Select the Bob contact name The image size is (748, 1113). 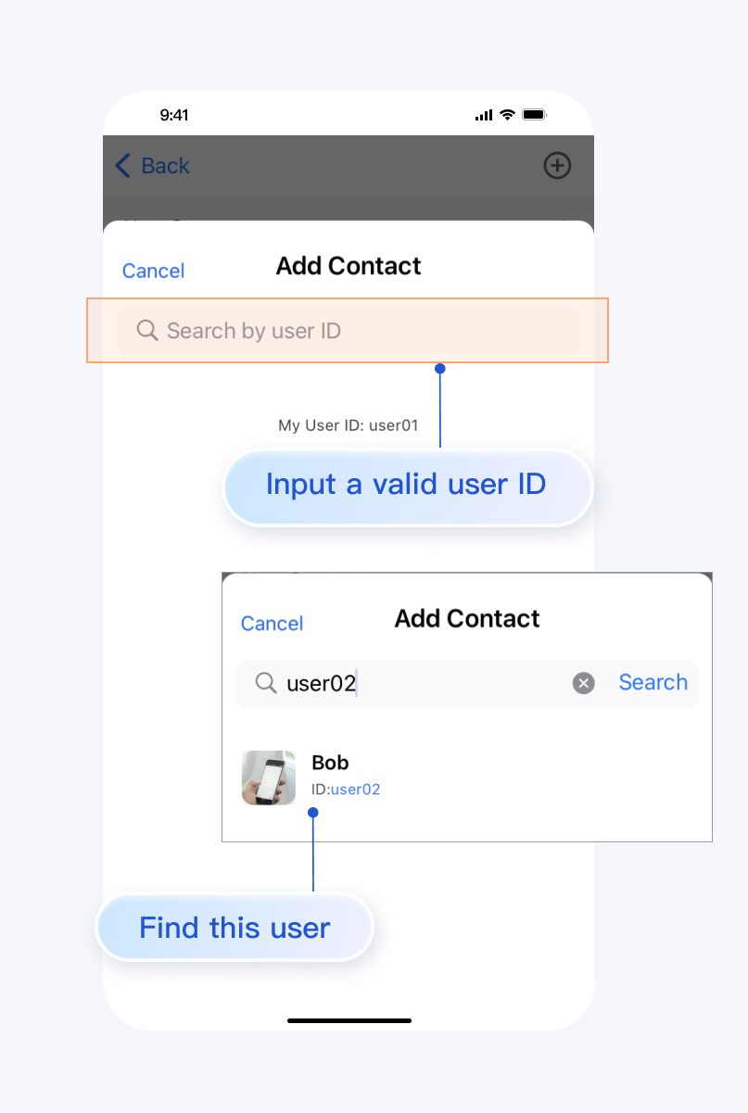[330, 763]
